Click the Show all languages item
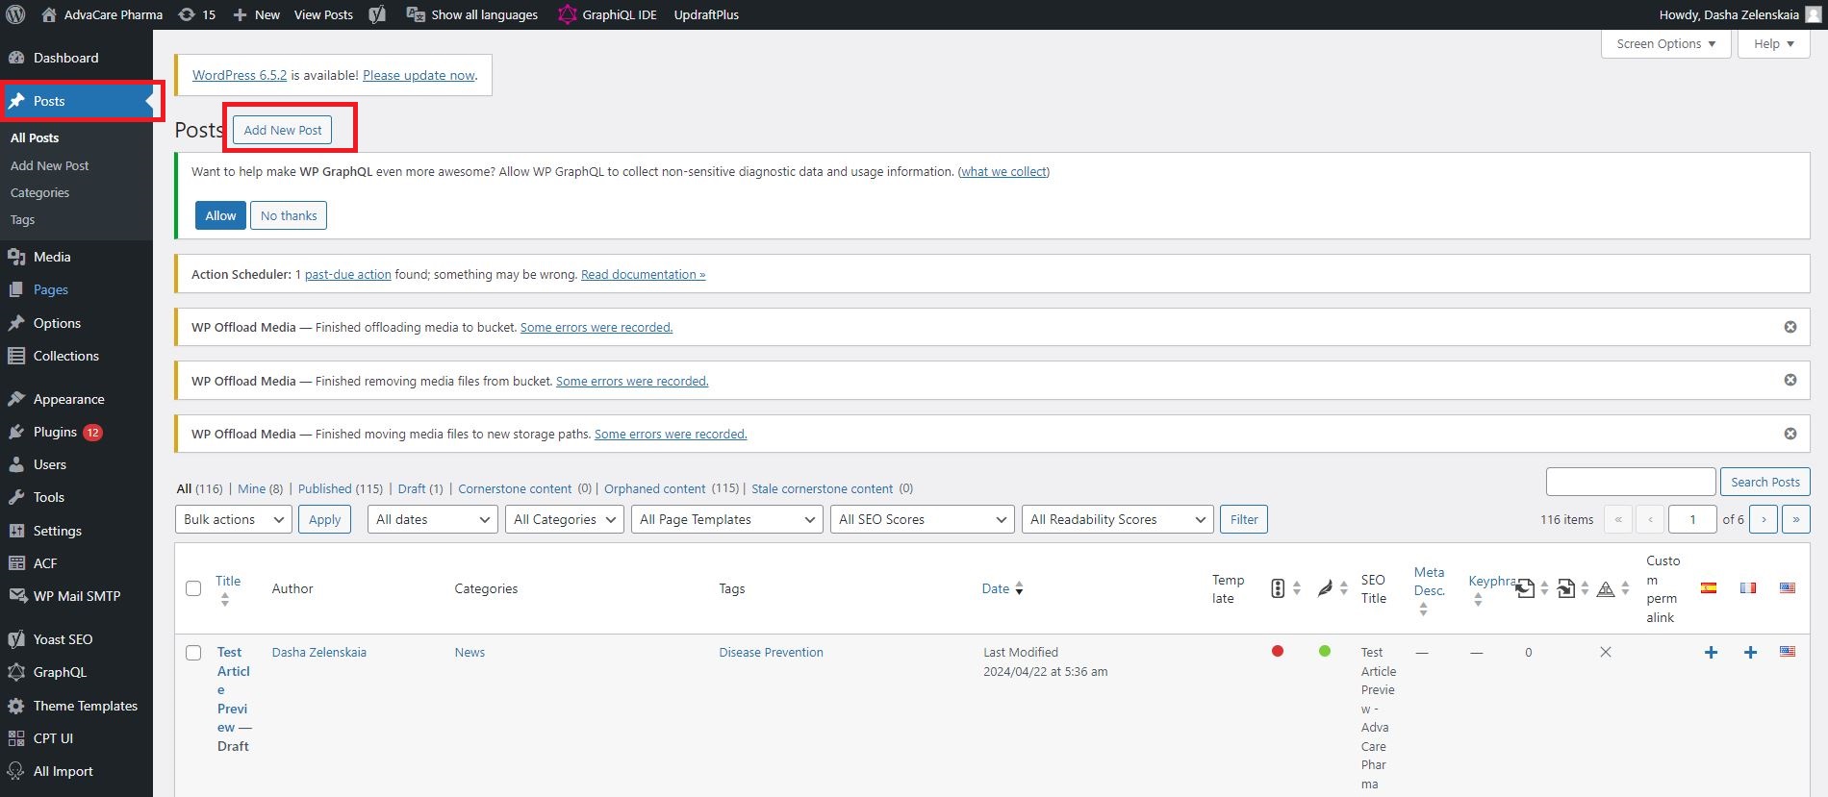The height and width of the screenshot is (797, 1828). (472, 14)
